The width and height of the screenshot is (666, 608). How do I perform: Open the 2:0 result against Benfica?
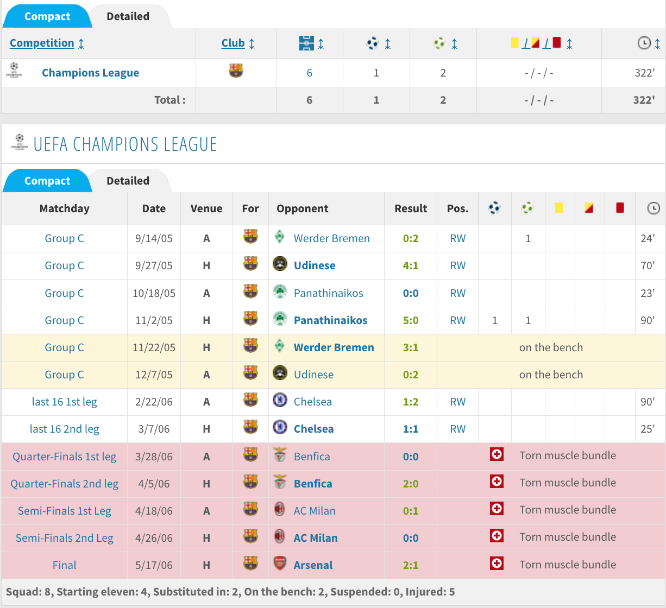click(411, 484)
